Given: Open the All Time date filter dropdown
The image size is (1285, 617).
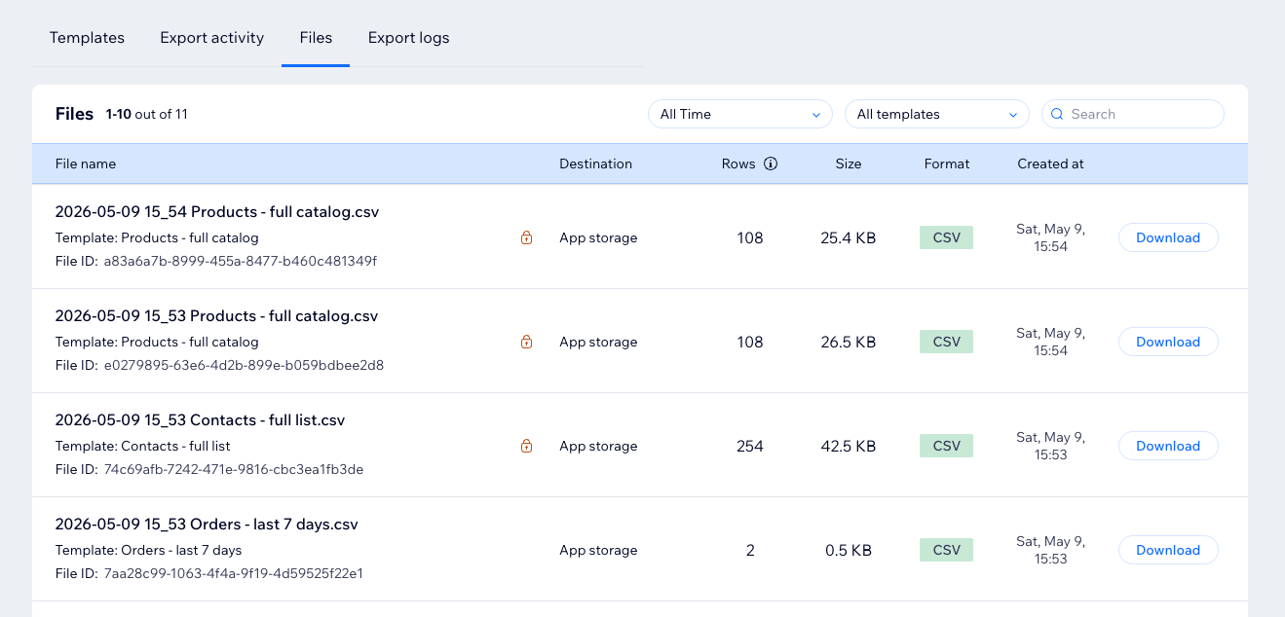Looking at the screenshot, I should point(740,114).
